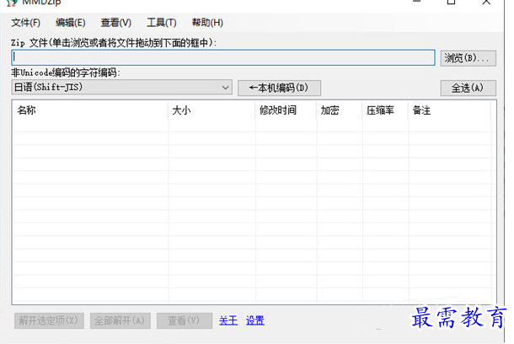
Task: Open the 文件(F) menu
Action: coord(26,23)
